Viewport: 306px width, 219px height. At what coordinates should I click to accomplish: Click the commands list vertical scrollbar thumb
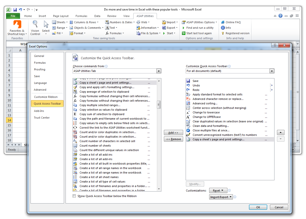coord(159,105)
